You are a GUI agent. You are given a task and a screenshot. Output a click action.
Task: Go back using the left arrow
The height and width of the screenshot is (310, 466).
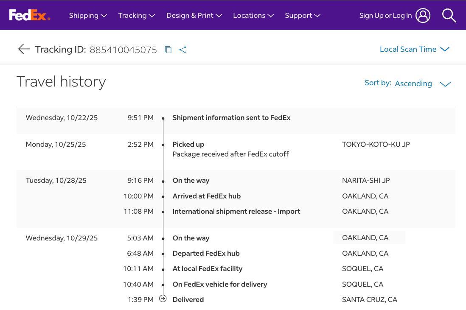pyautogui.click(x=24, y=49)
